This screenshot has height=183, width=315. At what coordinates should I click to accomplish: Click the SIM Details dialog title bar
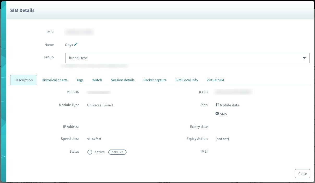coord(22,10)
